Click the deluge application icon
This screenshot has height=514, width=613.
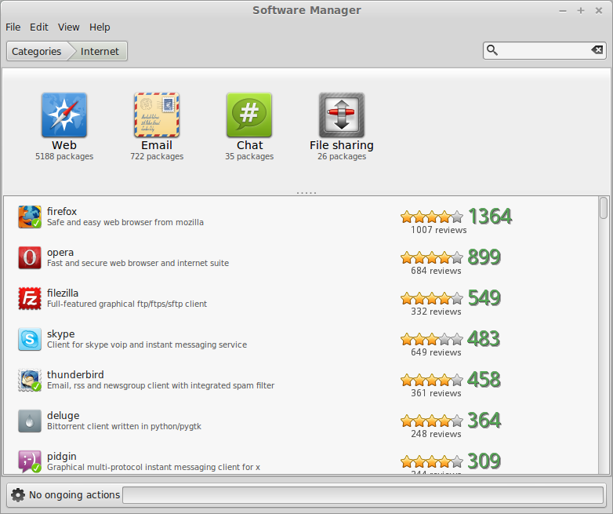click(30, 421)
